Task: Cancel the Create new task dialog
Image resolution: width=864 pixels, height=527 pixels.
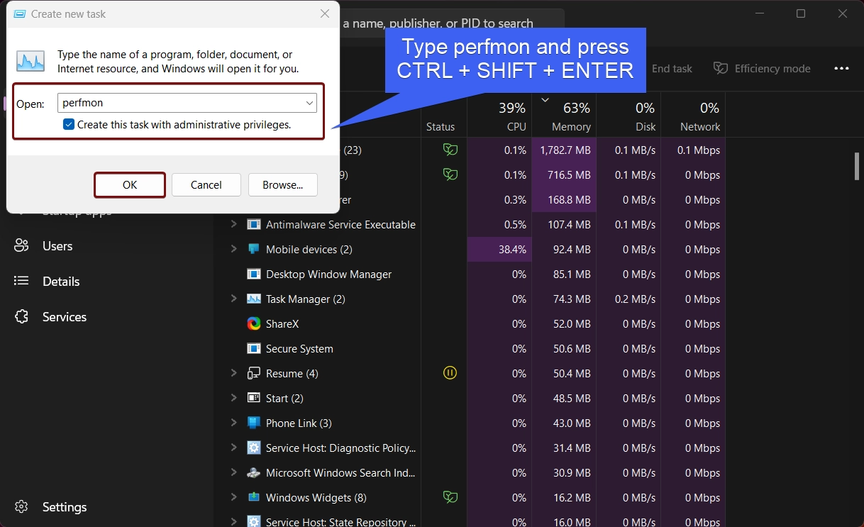Action: [206, 185]
